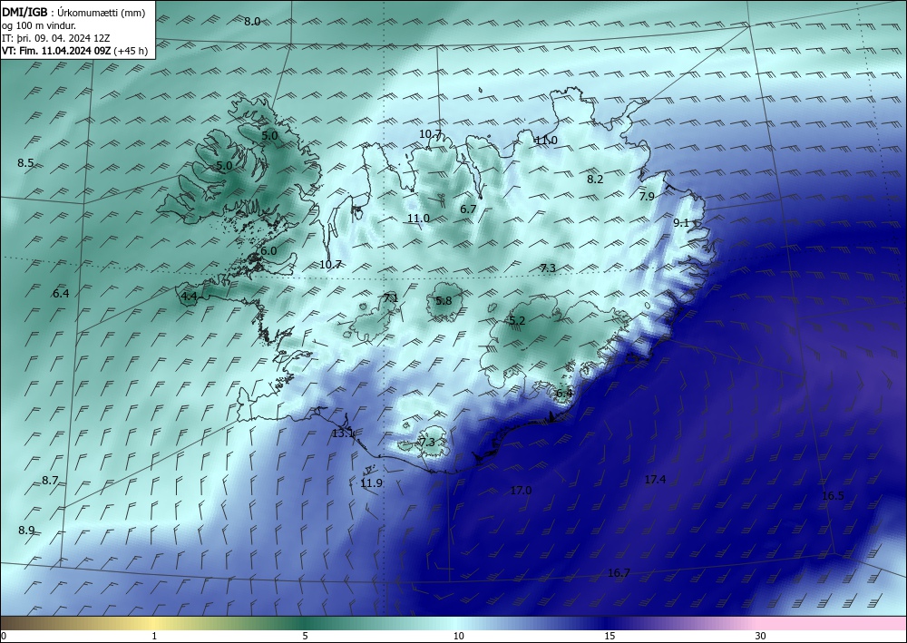Select the 5.8 value on the glacier
The width and height of the screenshot is (907, 643).
[x=444, y=301]
